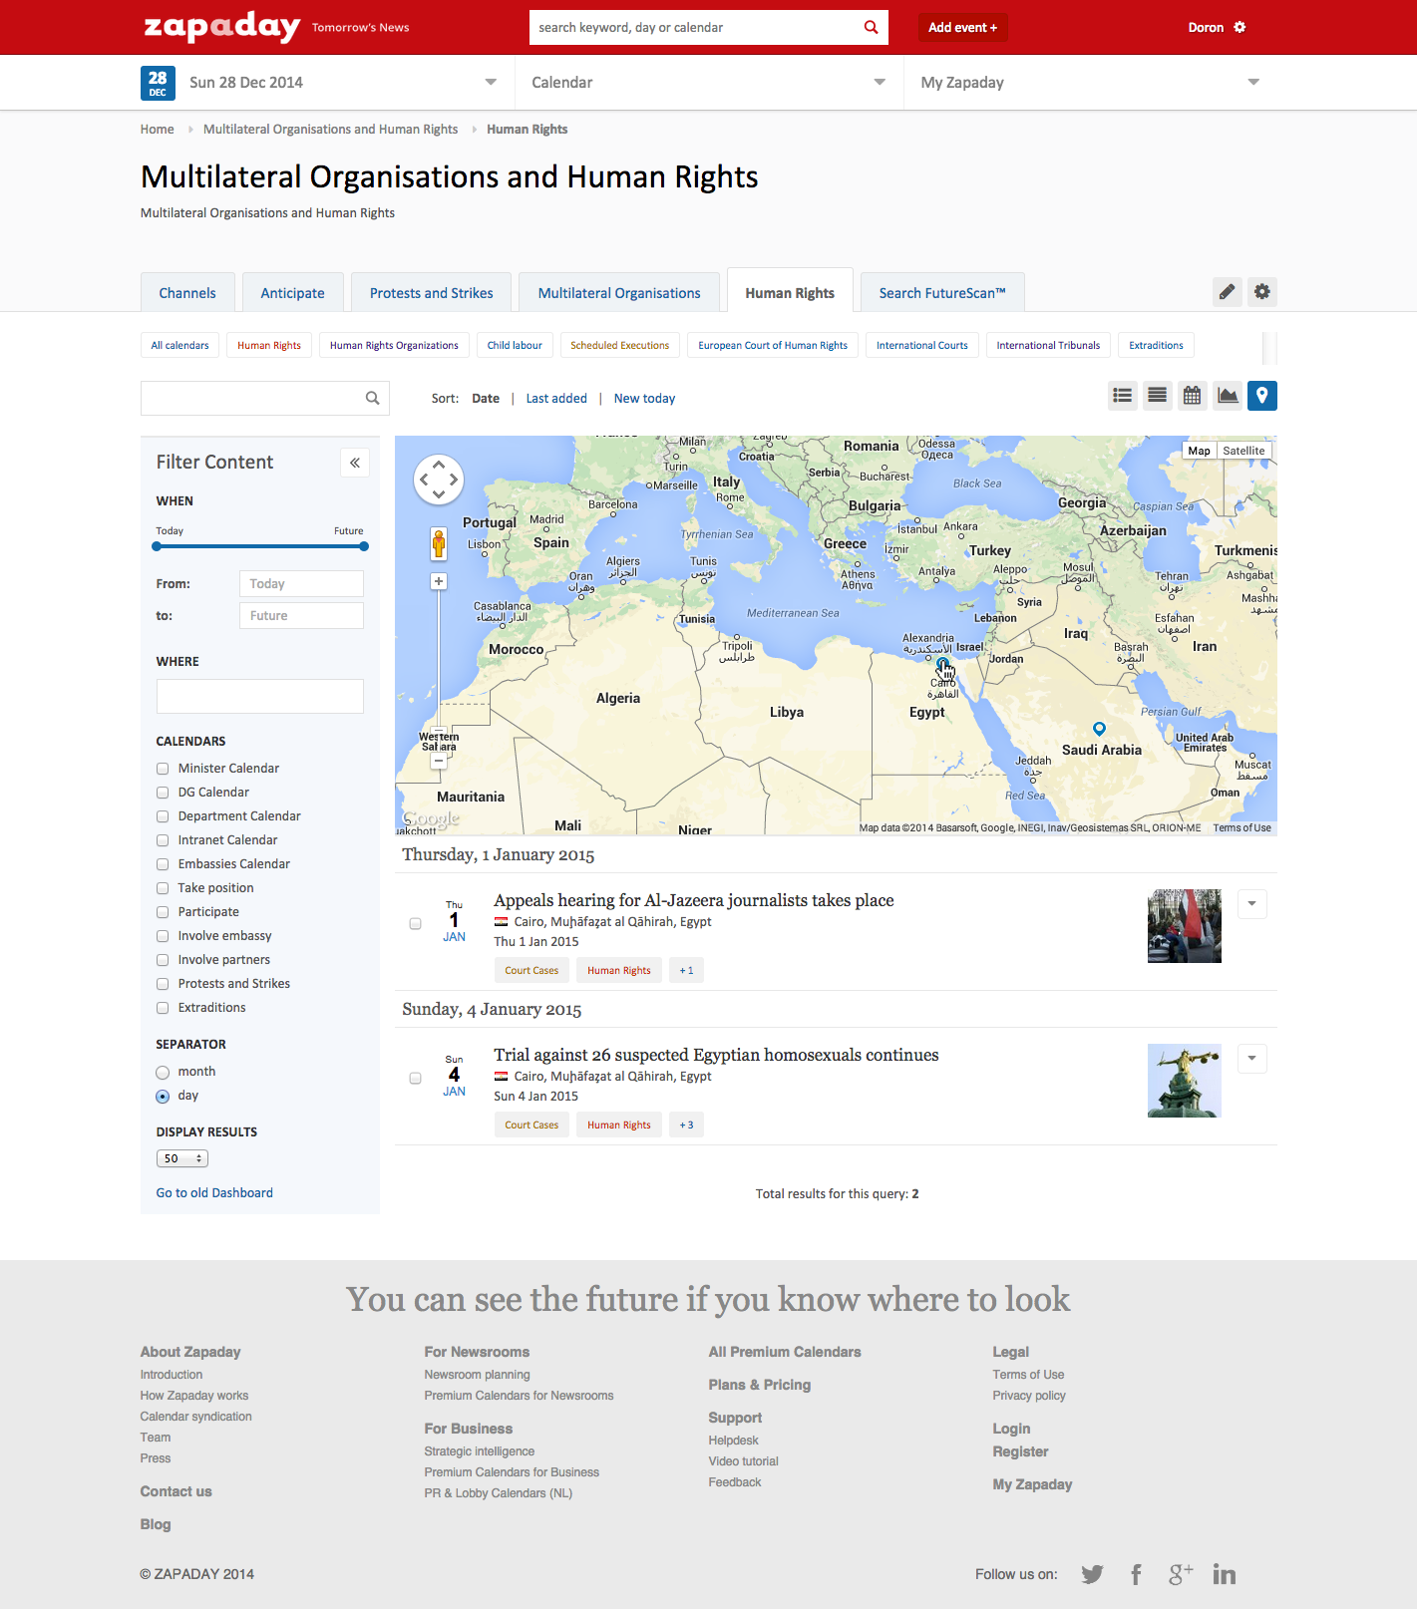Switch to chart view icon

click(1228, 396)
